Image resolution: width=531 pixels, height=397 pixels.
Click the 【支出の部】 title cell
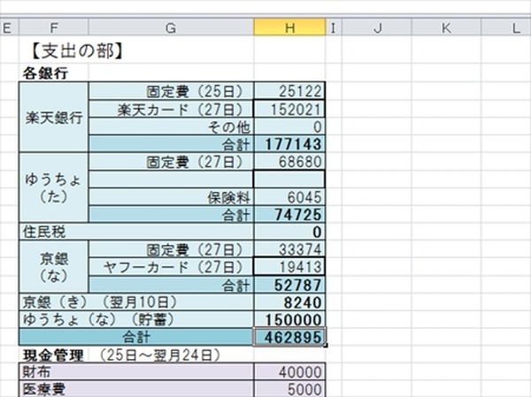pos(77,51)
